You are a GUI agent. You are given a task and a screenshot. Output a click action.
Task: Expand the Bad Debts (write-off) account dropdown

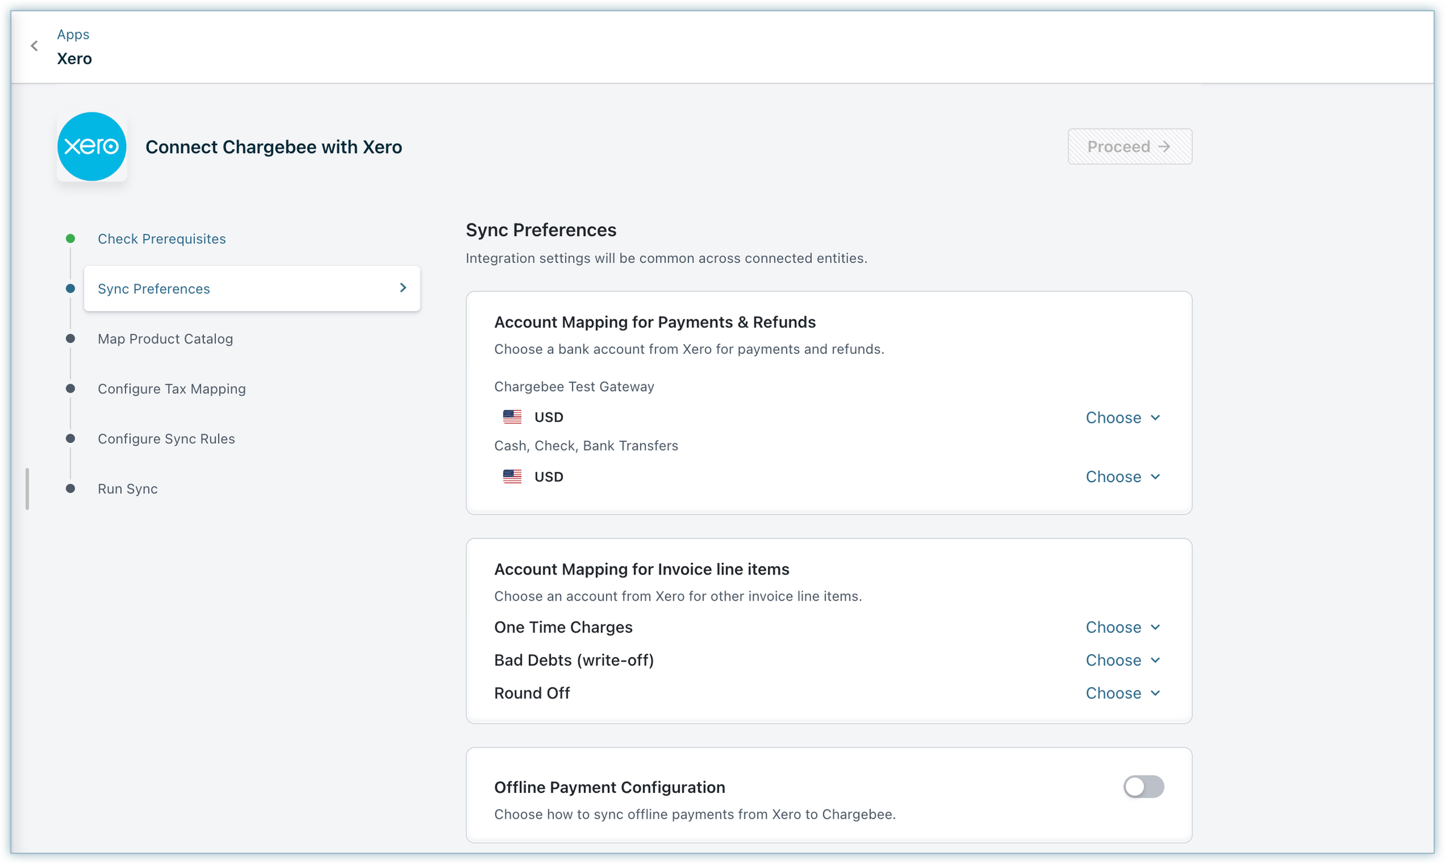(x=1123, y=660)
